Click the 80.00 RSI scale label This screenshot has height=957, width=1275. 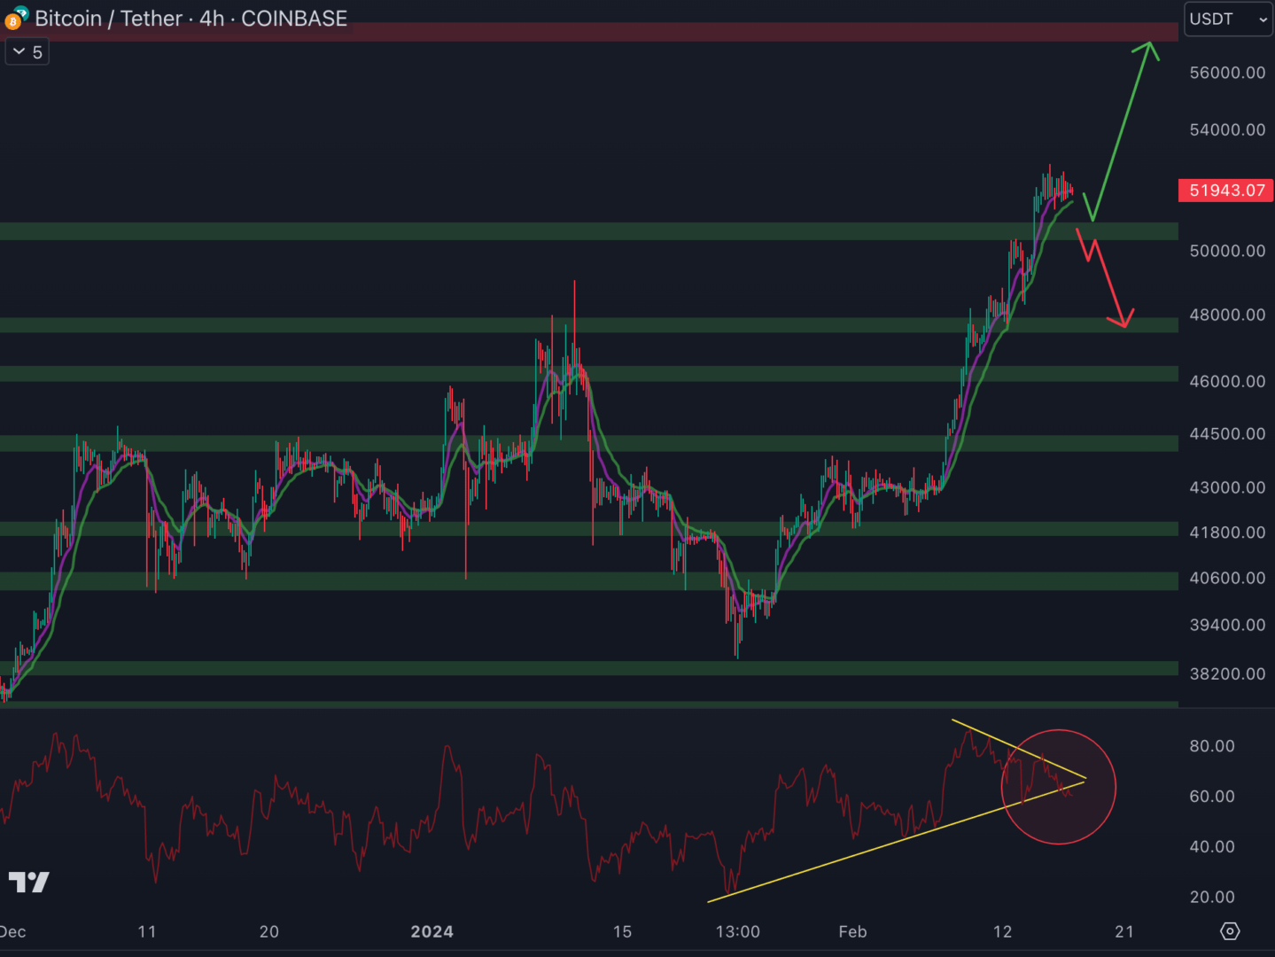[x=1211, y=746]
